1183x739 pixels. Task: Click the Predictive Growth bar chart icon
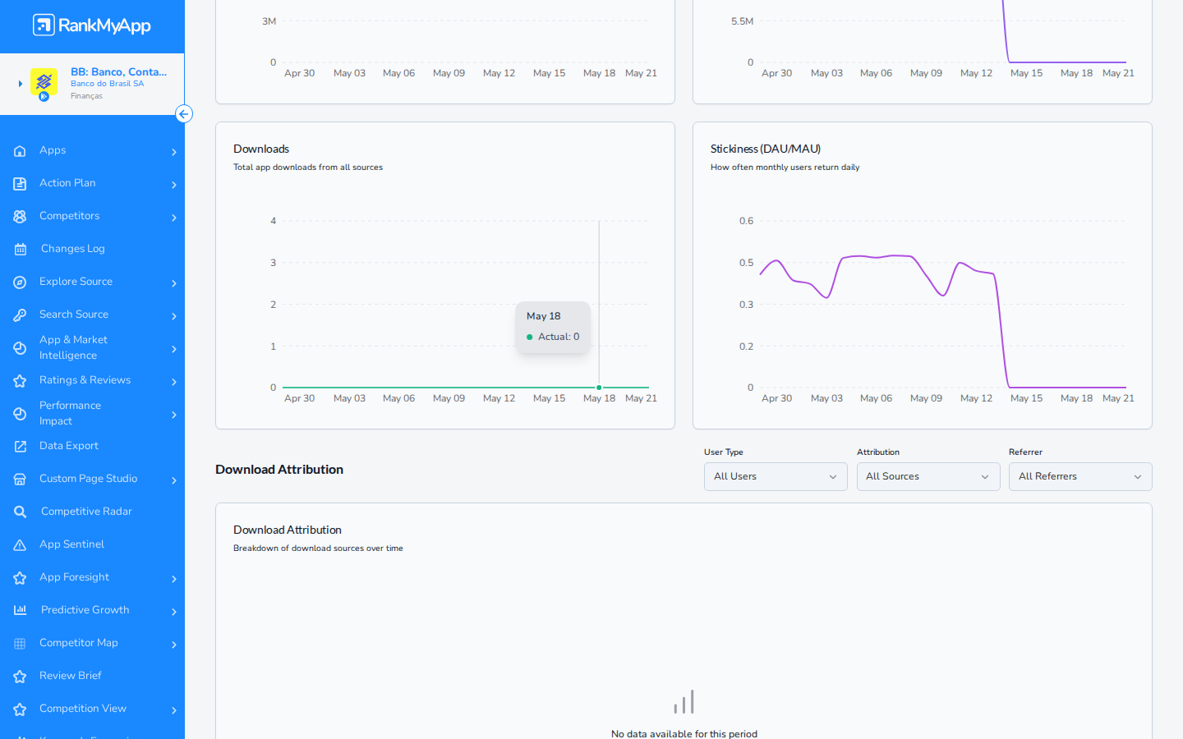click(20, 611)
